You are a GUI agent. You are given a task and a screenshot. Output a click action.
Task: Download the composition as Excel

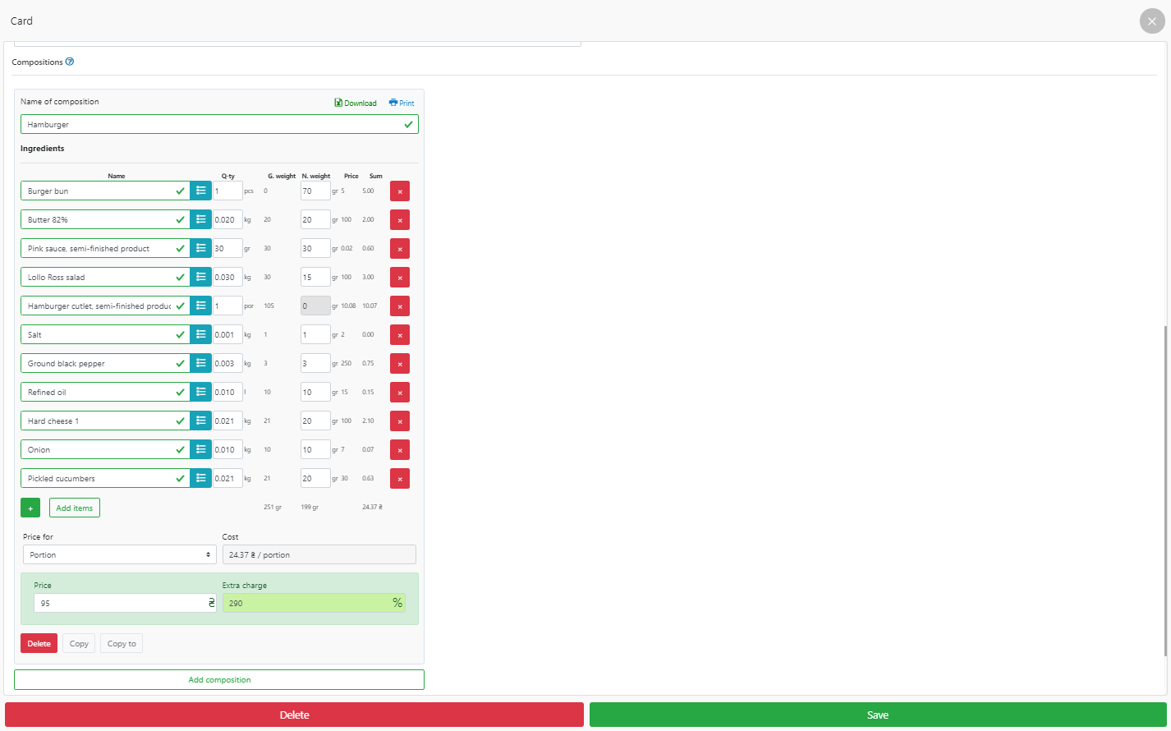click(x=356, y=103)
